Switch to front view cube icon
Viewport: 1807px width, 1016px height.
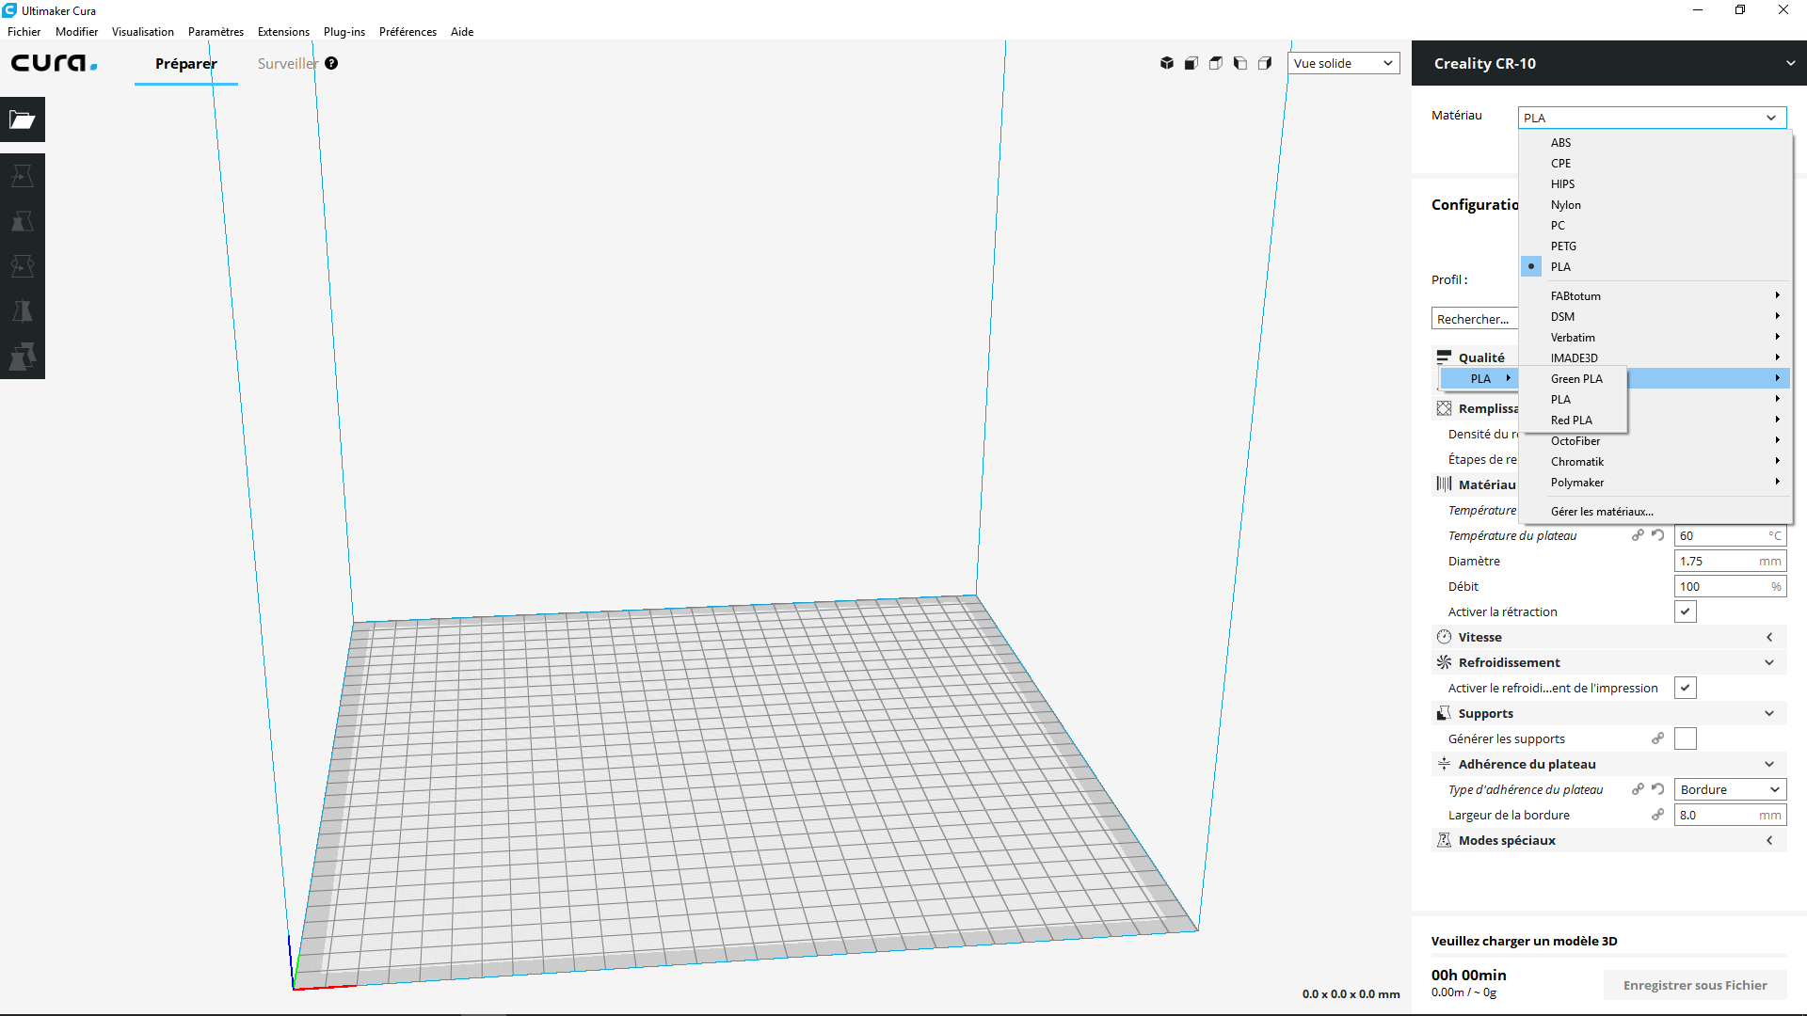1191,63
